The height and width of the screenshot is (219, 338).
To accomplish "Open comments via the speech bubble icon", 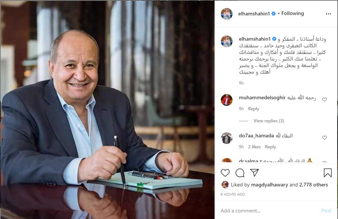I will pyautogui.click(x=240, y=173).
